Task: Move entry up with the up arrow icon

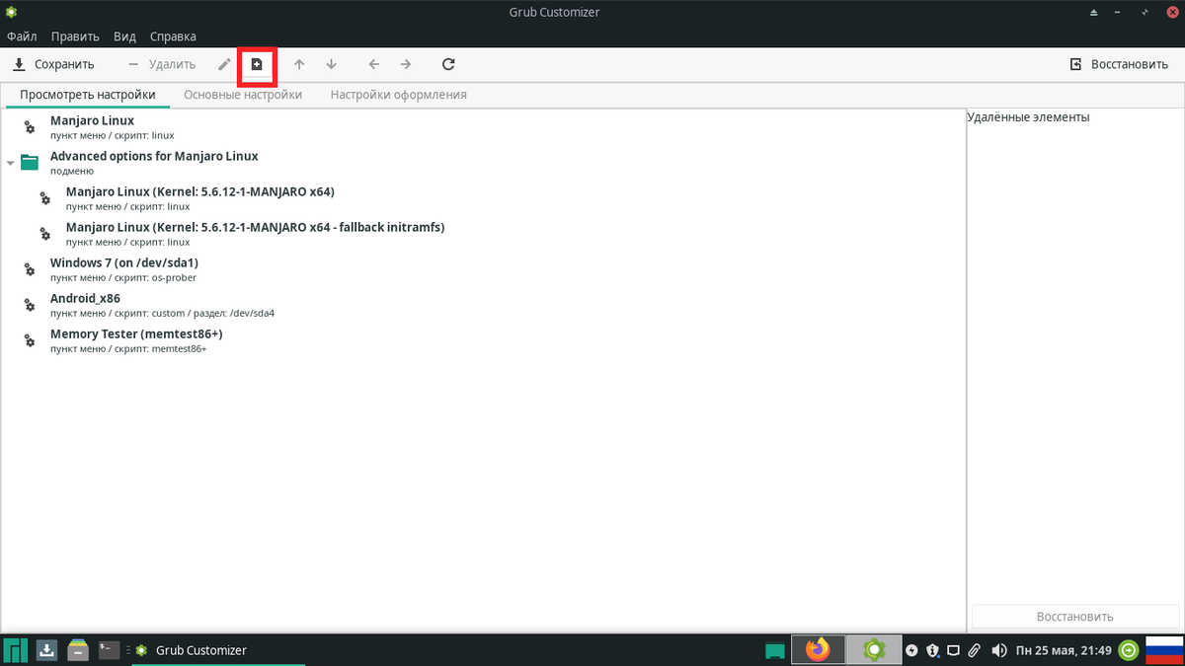Action: (x=299, y=64)
